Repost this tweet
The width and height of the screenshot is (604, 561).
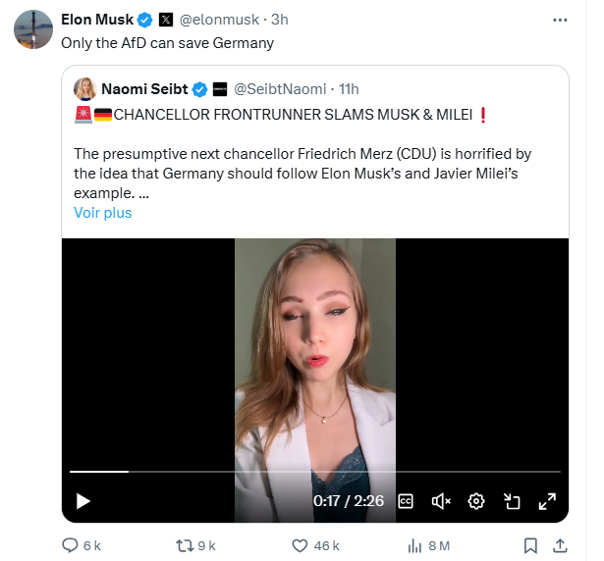tap(184, 545)
